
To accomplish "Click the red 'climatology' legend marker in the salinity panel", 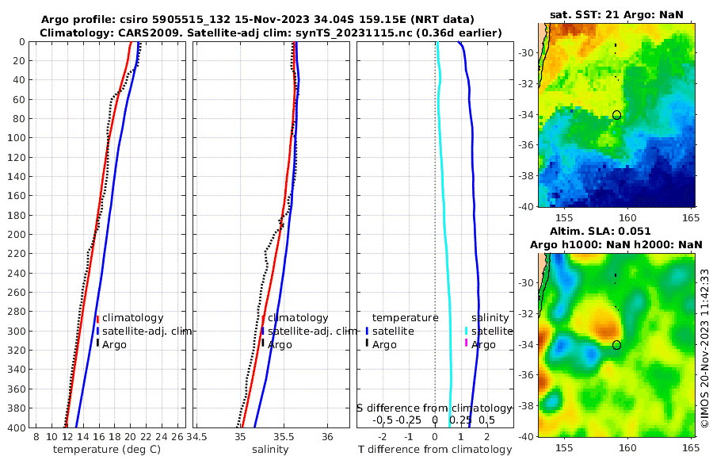I will (263, 318).
